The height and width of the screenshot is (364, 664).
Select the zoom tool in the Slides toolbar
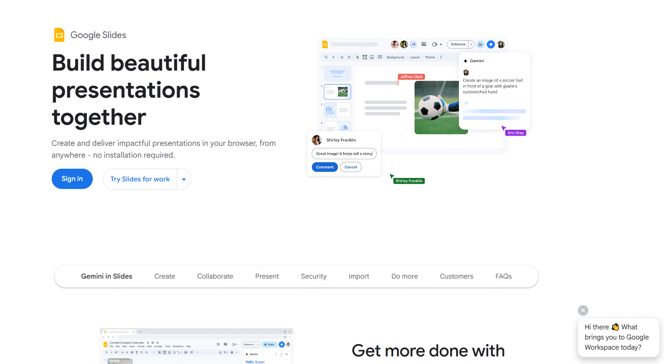[326, 57]
